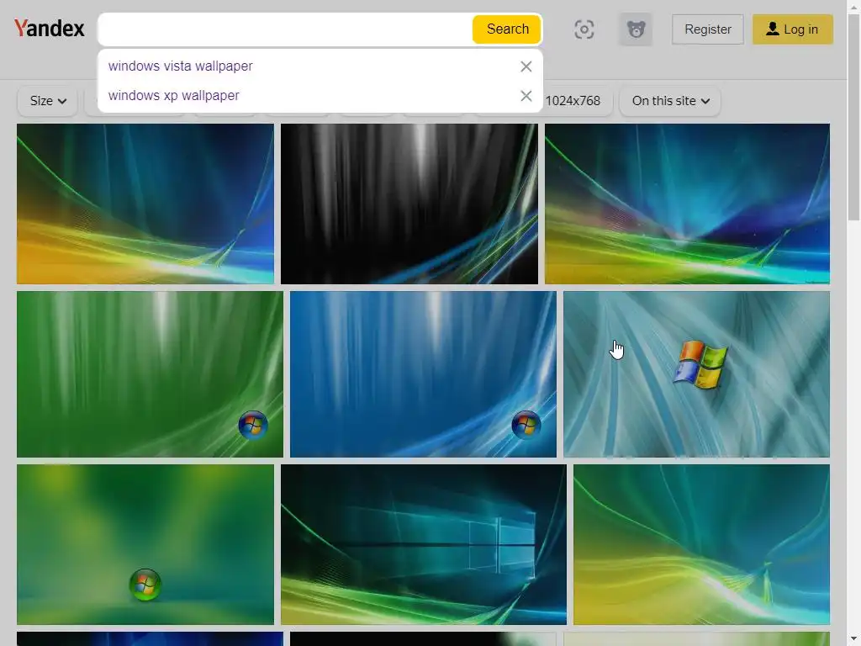Open blue wallpaper with Windows orb at corner
This screenshot has height=646, width=861.
pyautogui.click(x=423, y=374)
